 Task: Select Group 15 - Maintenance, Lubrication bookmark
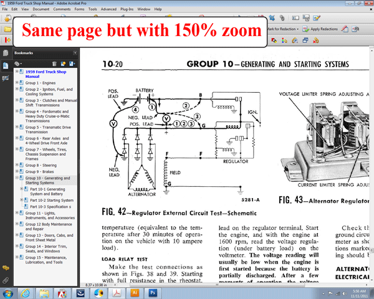coord(46,260)
